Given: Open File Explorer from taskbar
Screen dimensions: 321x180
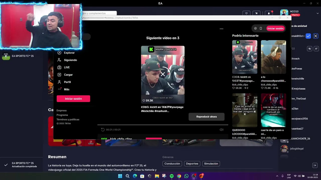Looking at the screenshot, I should (157, 176).
